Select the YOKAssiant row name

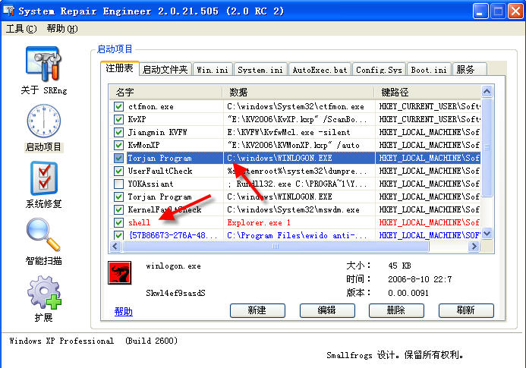150,184
